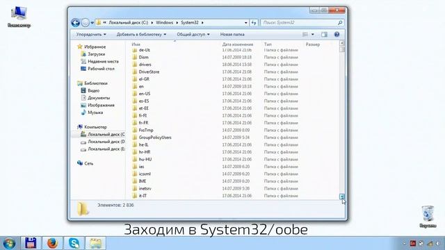
Task: Select the DriverStore folder
Action: (149, 72)
